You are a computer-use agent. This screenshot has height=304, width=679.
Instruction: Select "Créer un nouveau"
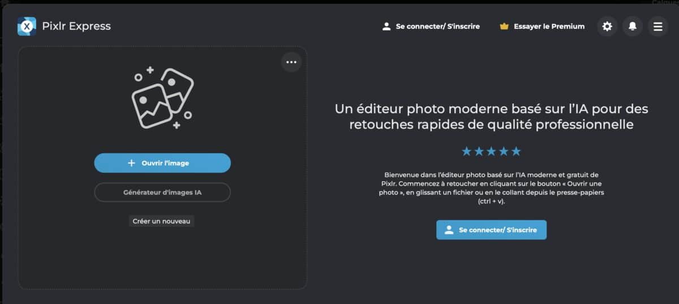162,221
